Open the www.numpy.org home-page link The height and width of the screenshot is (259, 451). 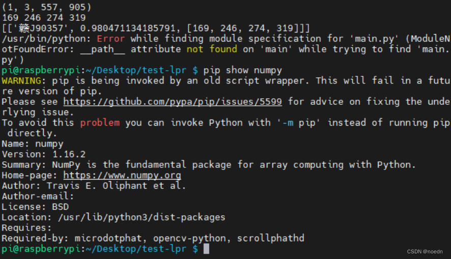coord(122,175)
